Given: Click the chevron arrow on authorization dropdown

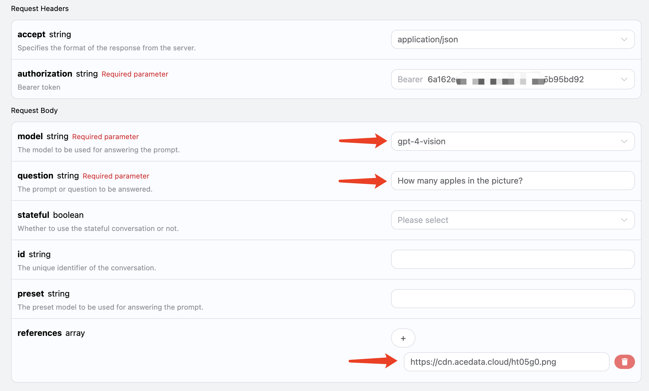Looking at the screenshot, I should 624,79.
